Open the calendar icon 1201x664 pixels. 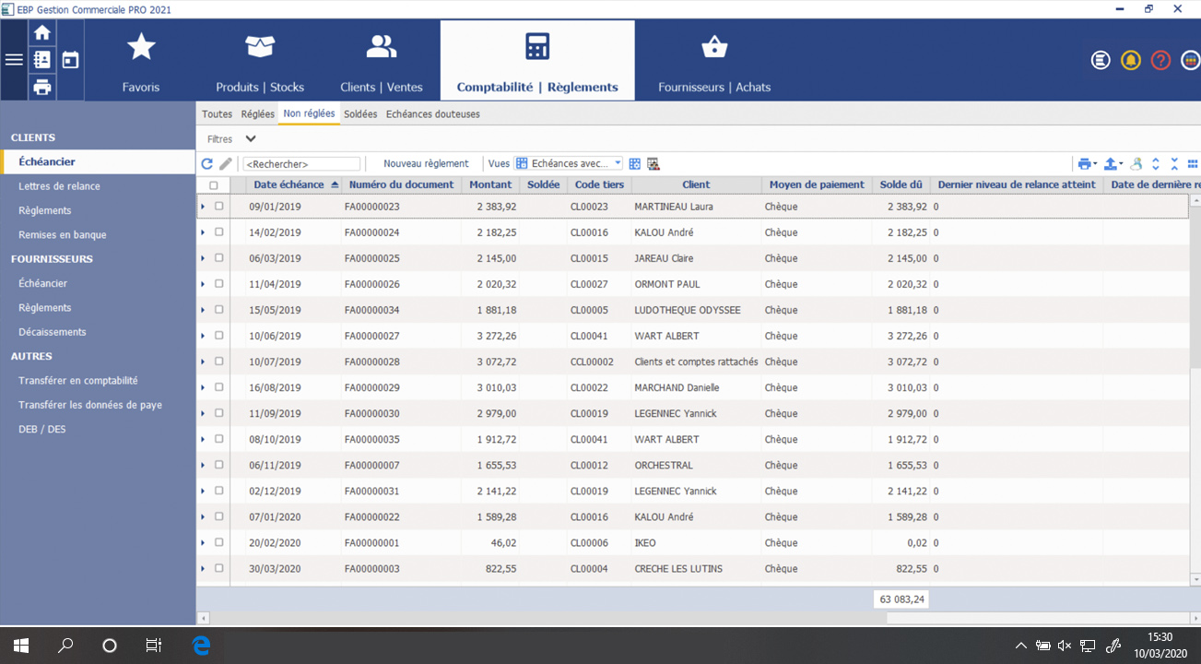click(70, 60)
